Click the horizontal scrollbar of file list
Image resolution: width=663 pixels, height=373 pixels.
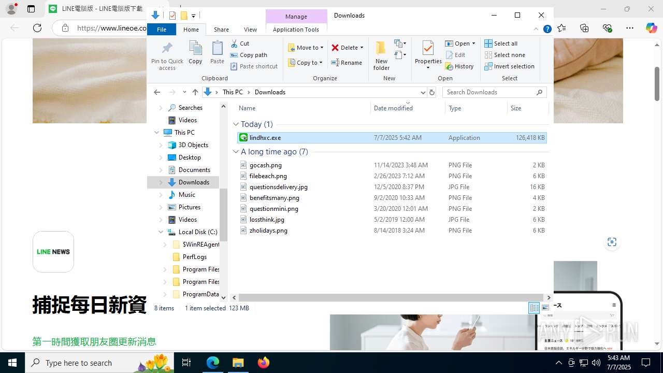pos(391,298)
